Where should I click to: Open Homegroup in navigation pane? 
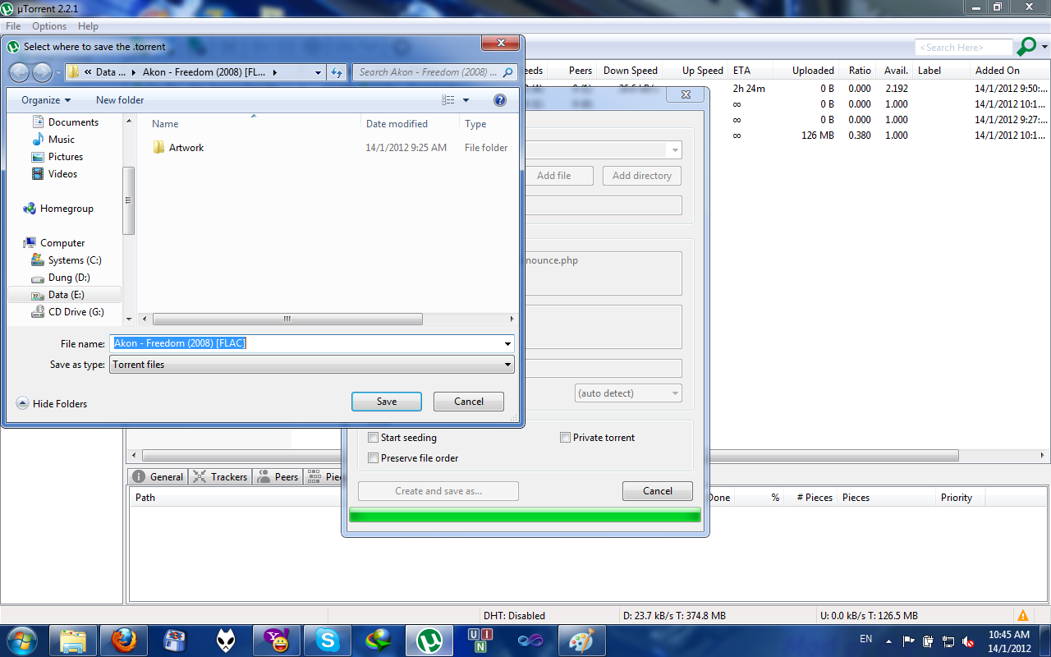[x=67, y=209]
